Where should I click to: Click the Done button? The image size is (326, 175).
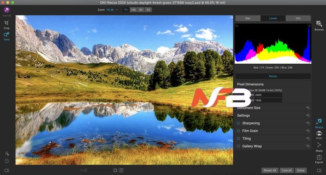(x=301, y=170)
